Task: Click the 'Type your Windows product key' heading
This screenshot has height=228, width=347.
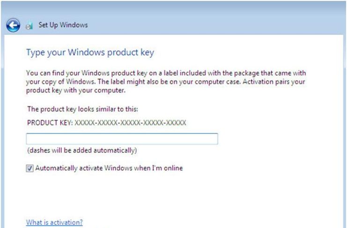Action: [90, 53]
